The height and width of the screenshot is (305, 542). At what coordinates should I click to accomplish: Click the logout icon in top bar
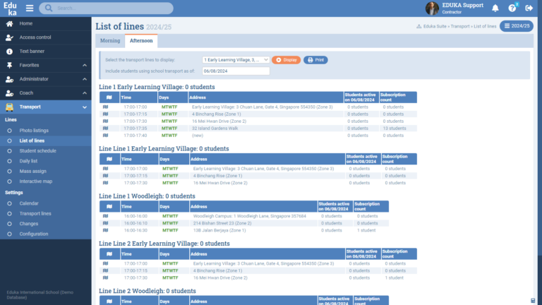tap(529, 8)
